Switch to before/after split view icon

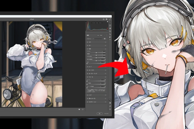point(82,109)
